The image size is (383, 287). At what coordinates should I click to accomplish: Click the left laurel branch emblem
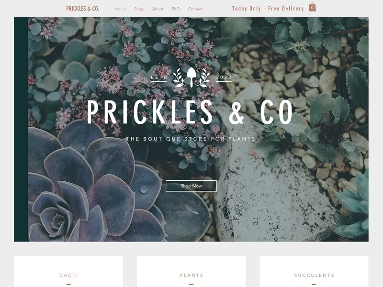coord(179,77)
